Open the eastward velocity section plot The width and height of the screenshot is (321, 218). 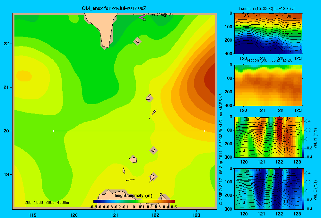[x=268, y=189]
